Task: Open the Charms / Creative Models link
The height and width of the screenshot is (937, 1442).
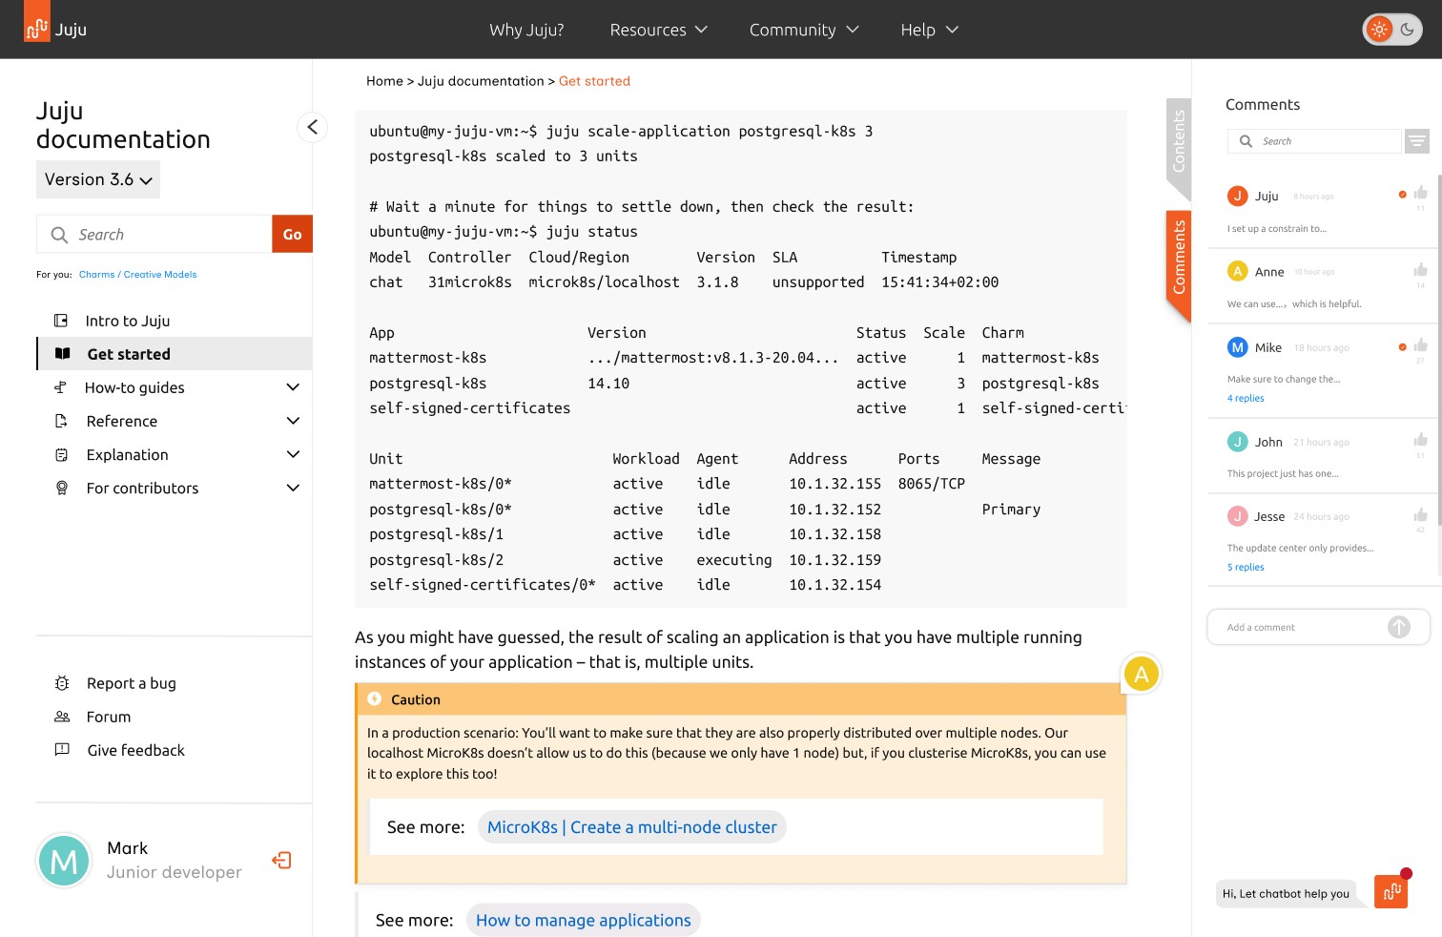Action: click(137, 275)
